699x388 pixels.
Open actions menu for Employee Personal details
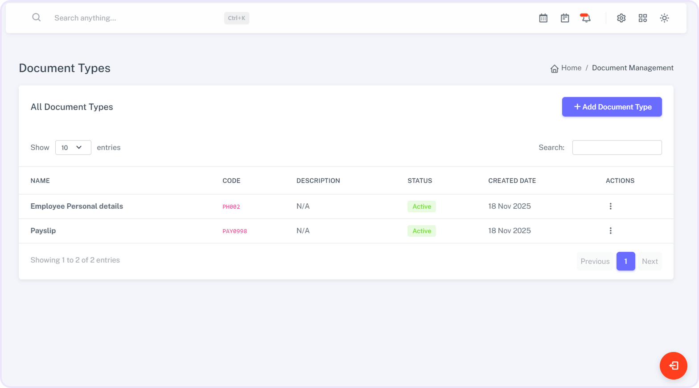pyautogui.click(x=610, y=206)
